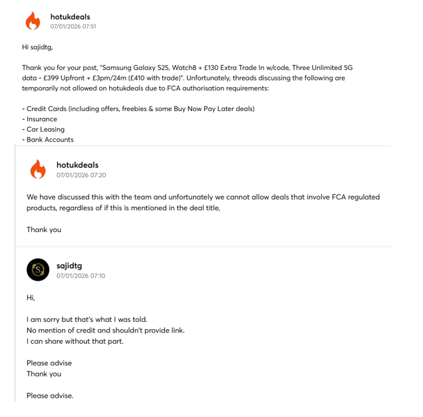Click 'I can share without that part.' line

coord(75,341)
